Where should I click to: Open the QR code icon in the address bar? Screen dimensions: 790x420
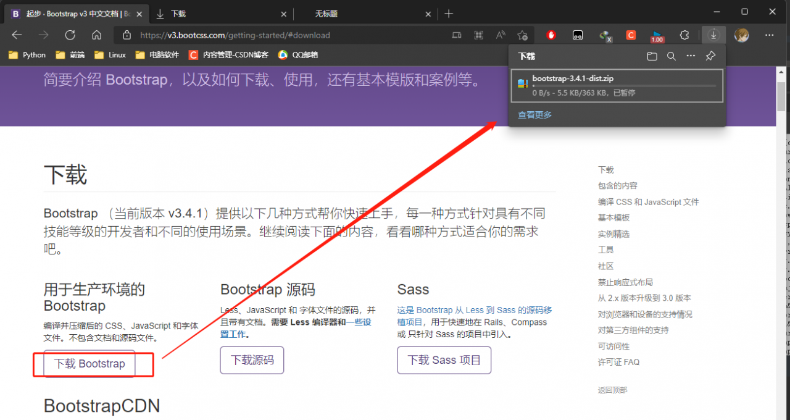pos(478,35)
